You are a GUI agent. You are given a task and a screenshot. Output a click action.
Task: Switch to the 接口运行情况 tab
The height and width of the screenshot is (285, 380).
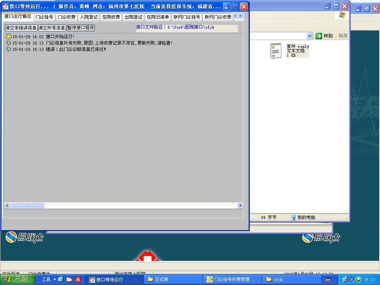pyautogui.click(x=18, y=16)
